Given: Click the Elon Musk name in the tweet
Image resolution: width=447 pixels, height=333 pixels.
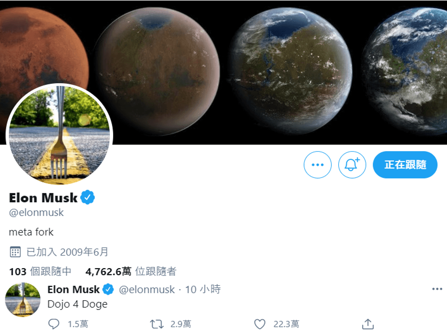Looking at the screenshot, I should coord(74,289).
